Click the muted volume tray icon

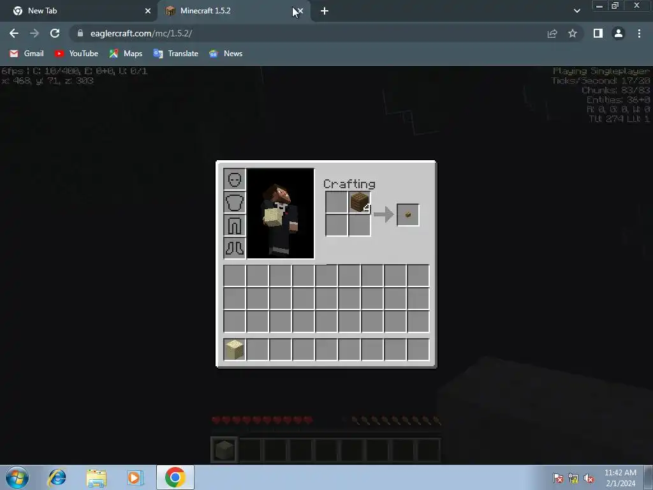(589, 478)
